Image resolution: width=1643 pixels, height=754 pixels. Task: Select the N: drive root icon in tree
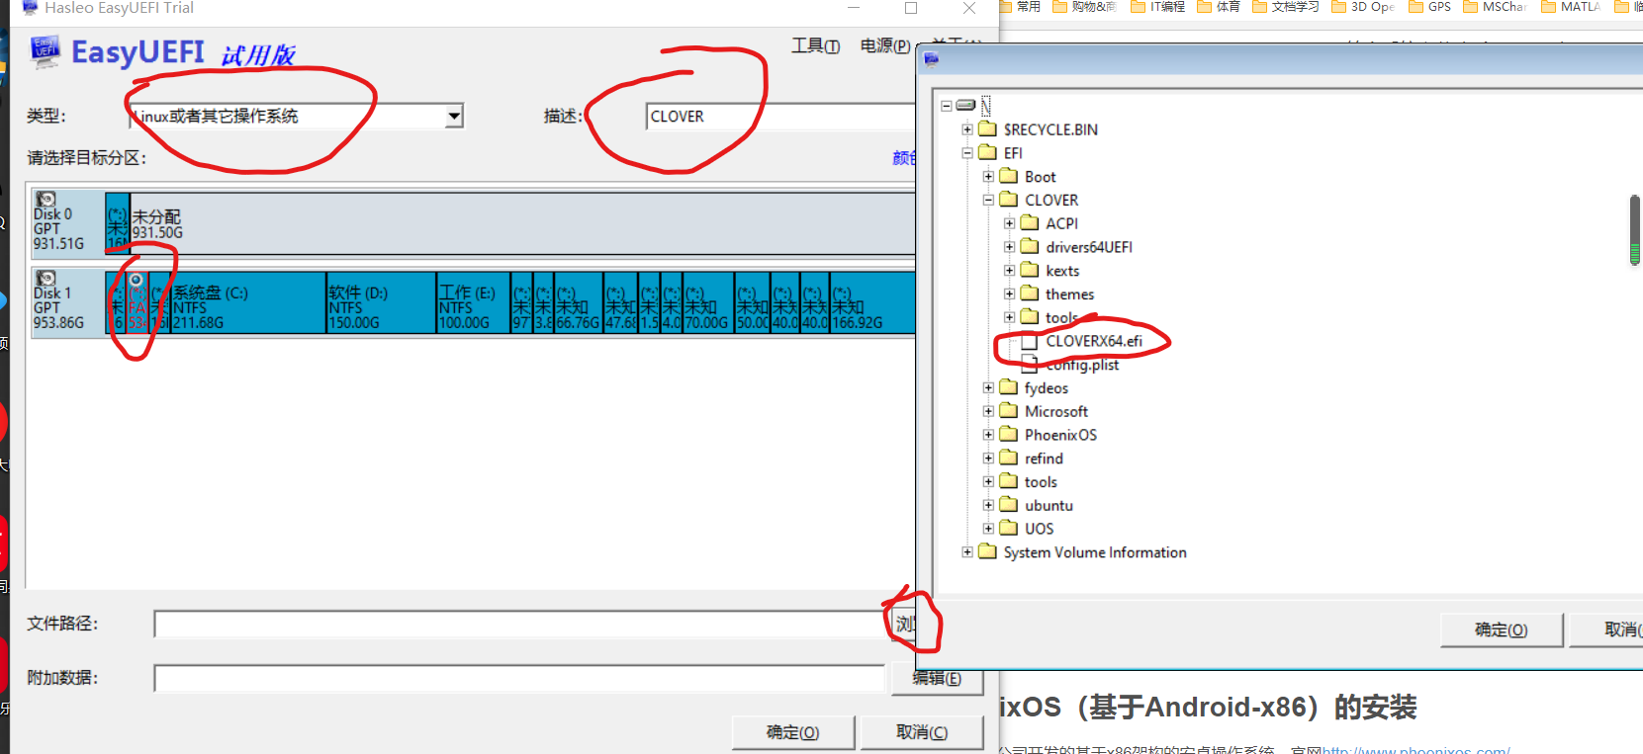[x=966, y=105]
